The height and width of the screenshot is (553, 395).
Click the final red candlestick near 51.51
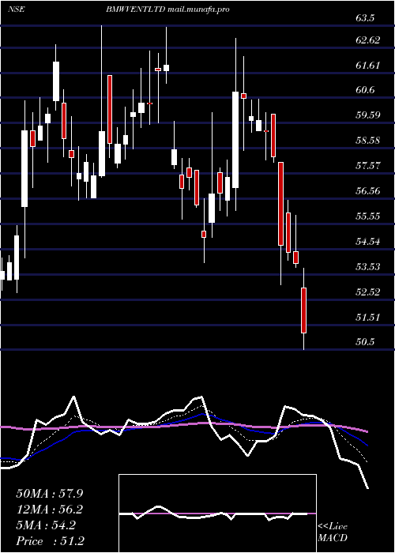[303, 310]
